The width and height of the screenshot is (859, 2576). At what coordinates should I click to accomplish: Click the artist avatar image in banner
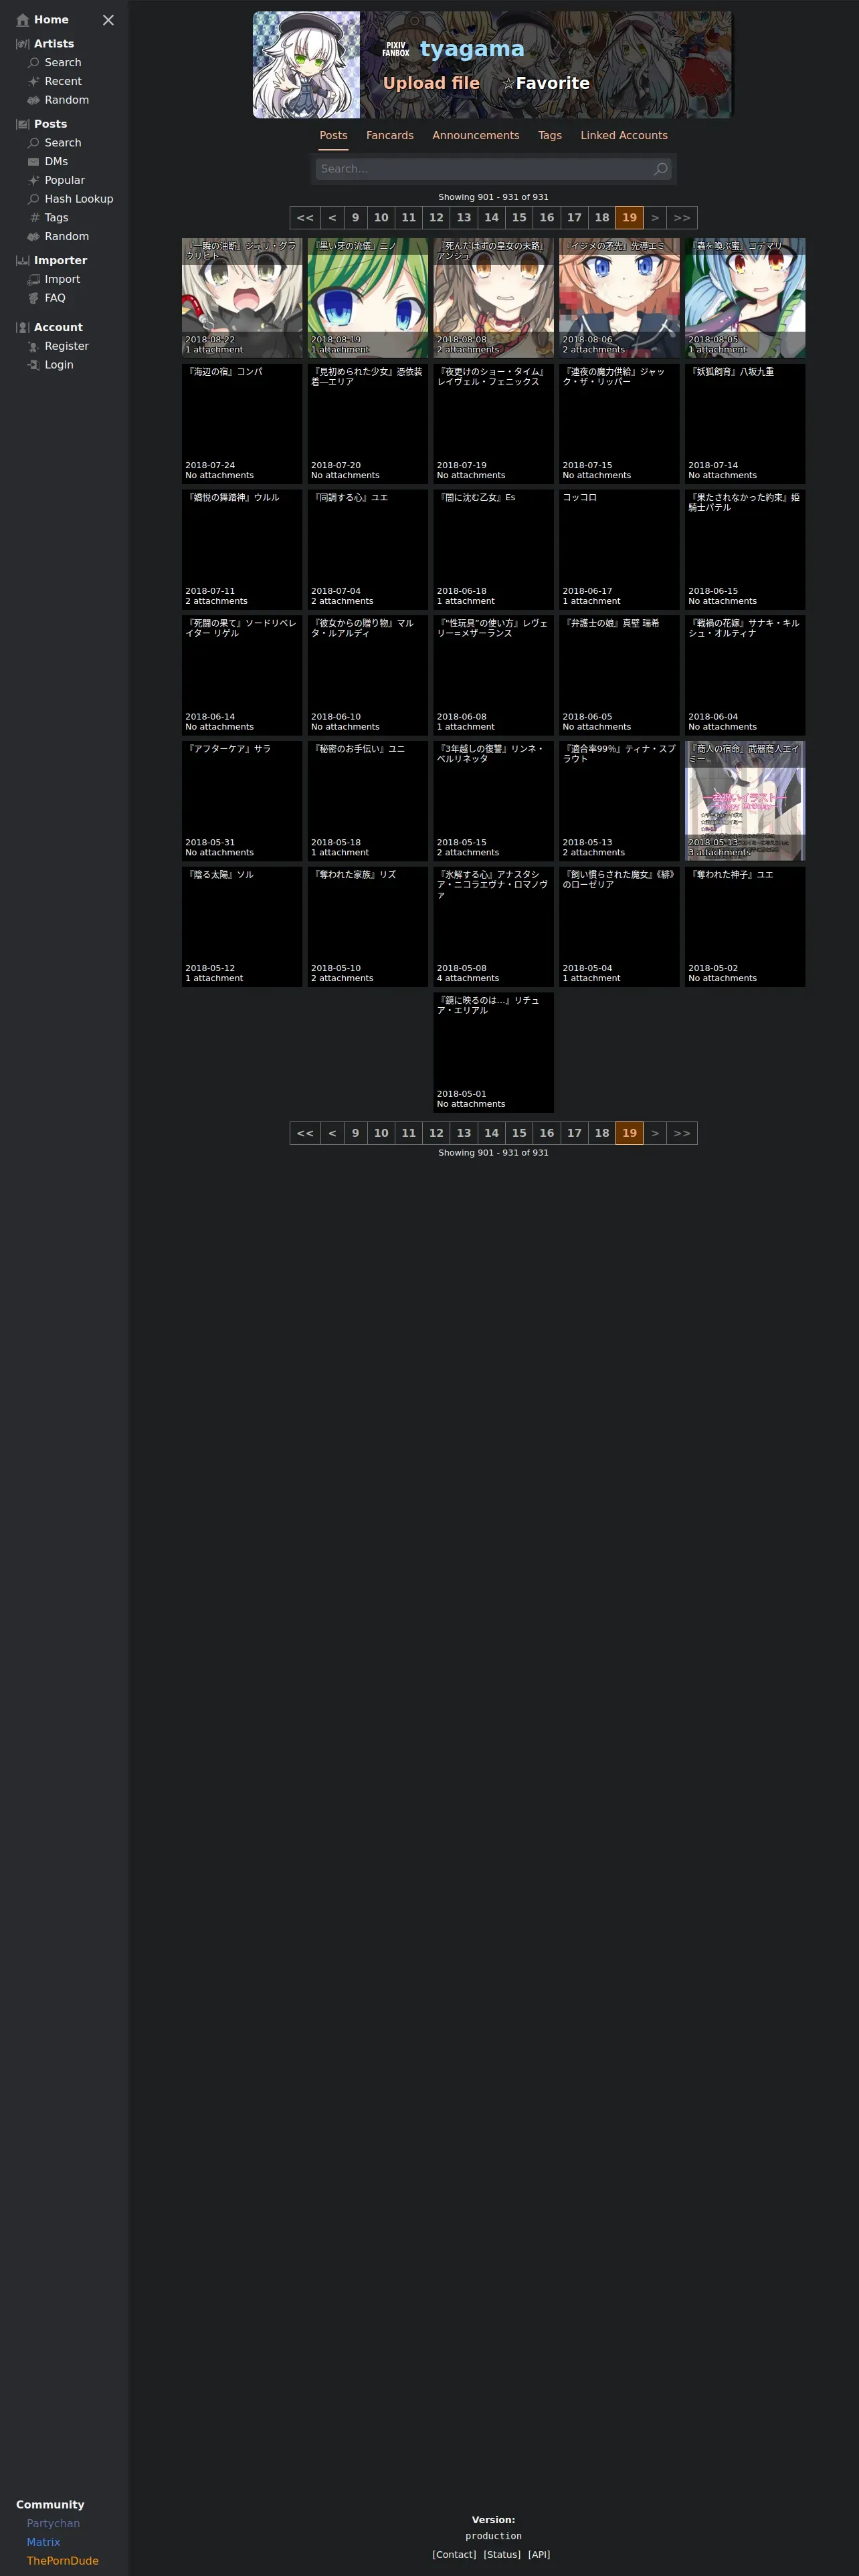pos(306,65)
